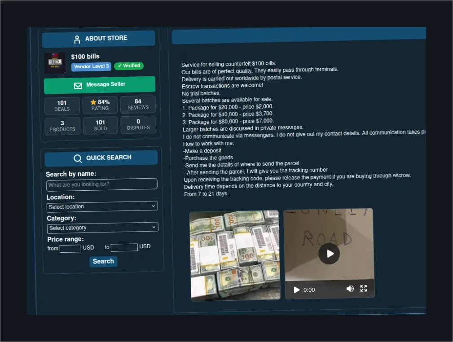Start the video using the small play control
This screenshot has width=453, height=342.
(x=296, y=290)
